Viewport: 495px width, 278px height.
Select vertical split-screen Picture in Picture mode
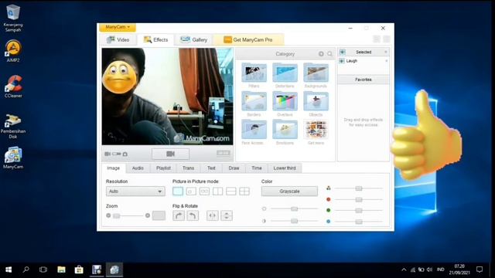(217, 192)
